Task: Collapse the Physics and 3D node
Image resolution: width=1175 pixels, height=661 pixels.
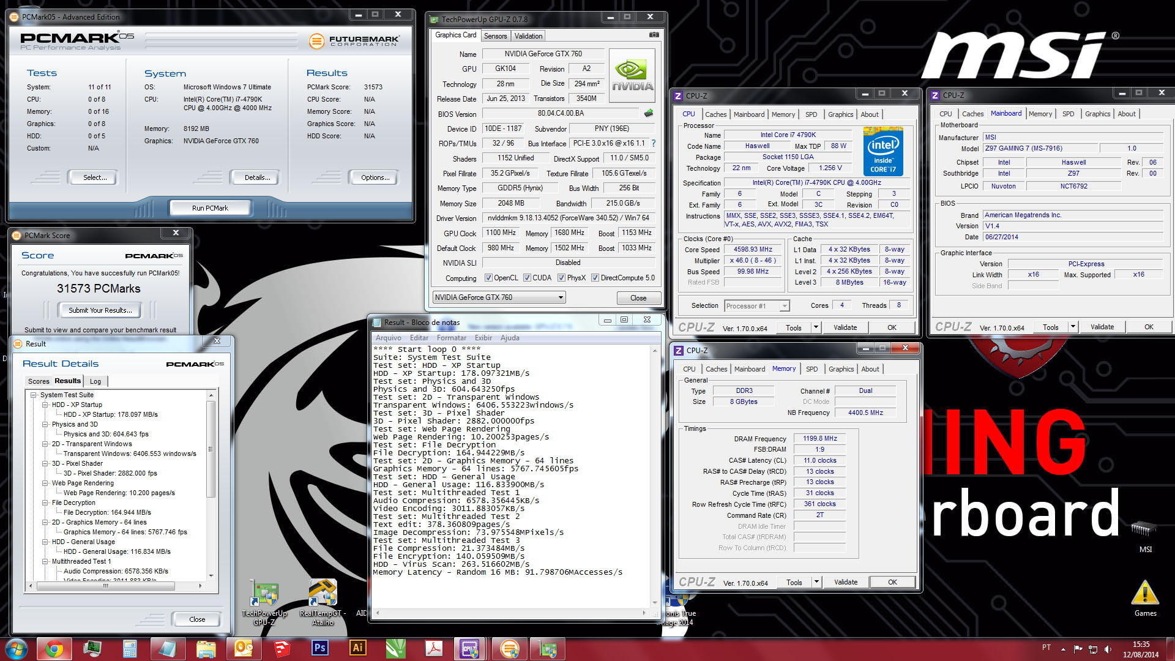Action: (45, 425)
